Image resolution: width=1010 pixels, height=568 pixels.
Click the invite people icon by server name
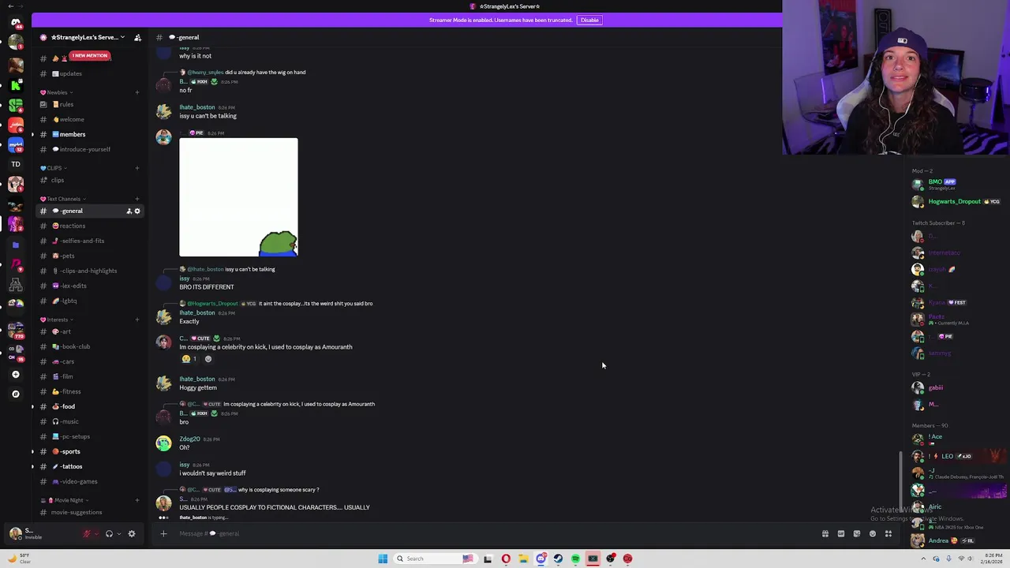pos(137,37)
